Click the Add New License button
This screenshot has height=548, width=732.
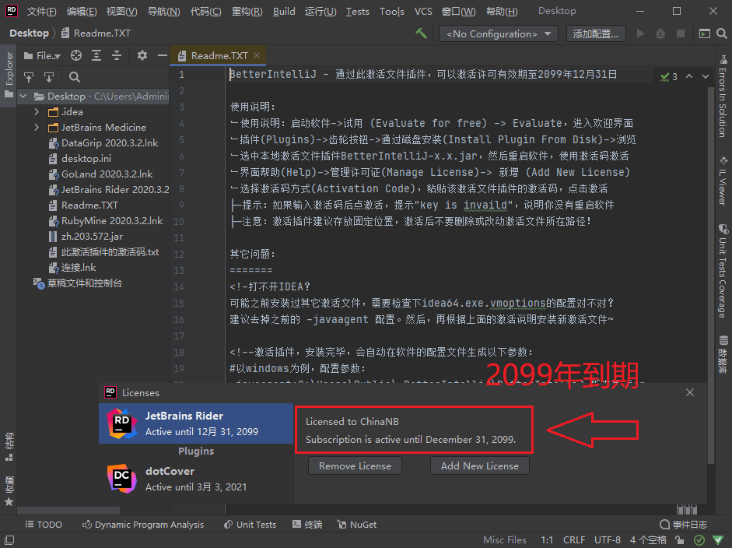point(479,465)
